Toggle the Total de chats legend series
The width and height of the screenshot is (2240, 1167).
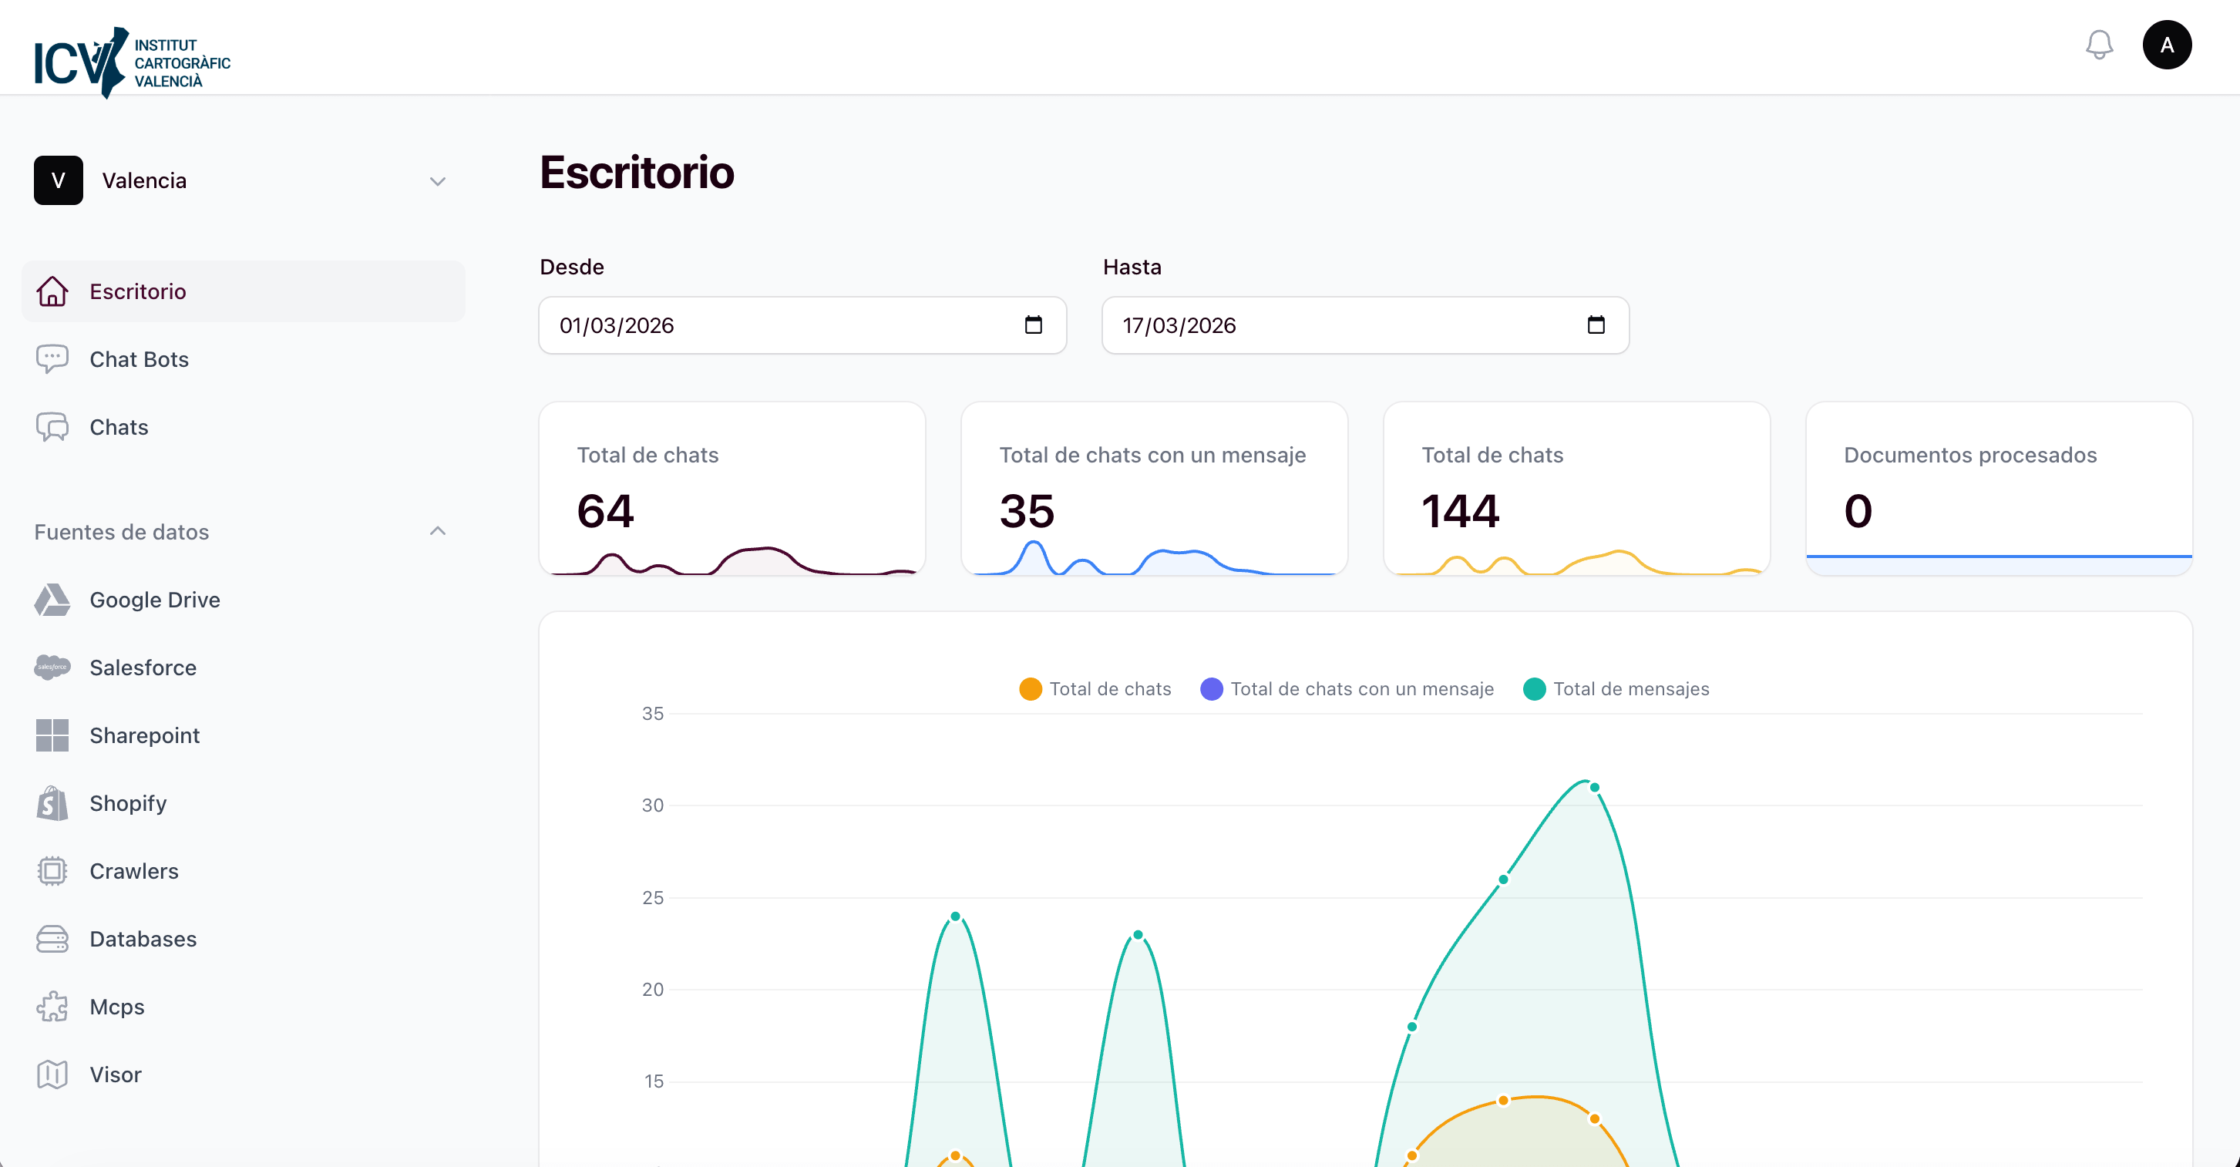1094,688
